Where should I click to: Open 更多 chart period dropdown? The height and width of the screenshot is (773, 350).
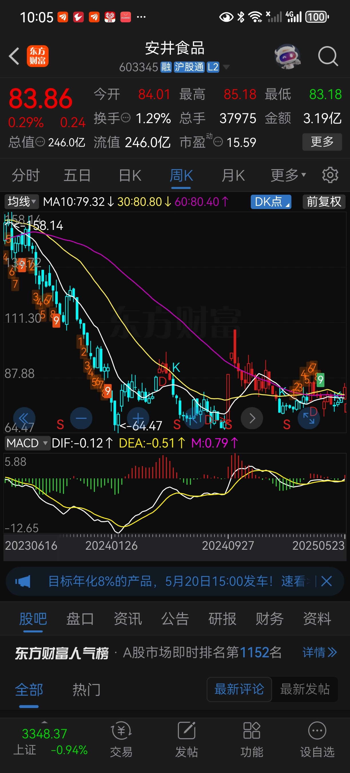pos(288,175)
